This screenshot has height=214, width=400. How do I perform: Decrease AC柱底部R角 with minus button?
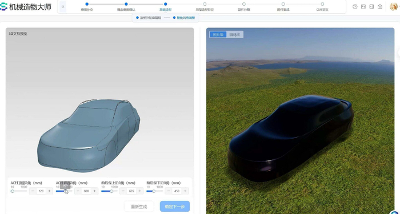[78, 191]
